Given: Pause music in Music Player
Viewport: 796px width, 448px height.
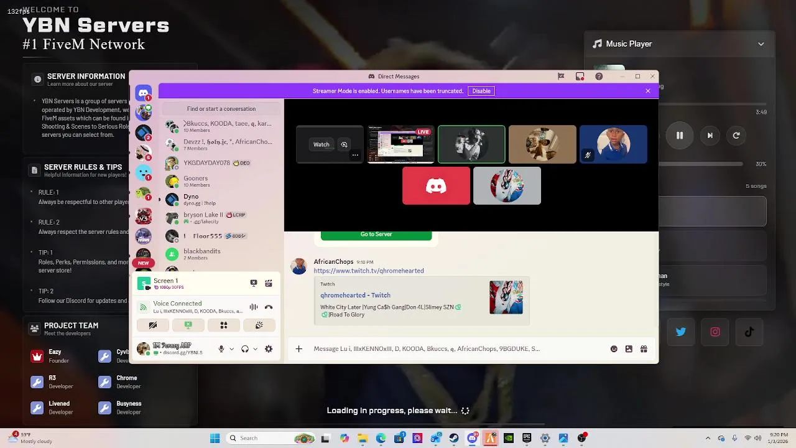Looking at the screenshot, I should (x=680, y=136).
